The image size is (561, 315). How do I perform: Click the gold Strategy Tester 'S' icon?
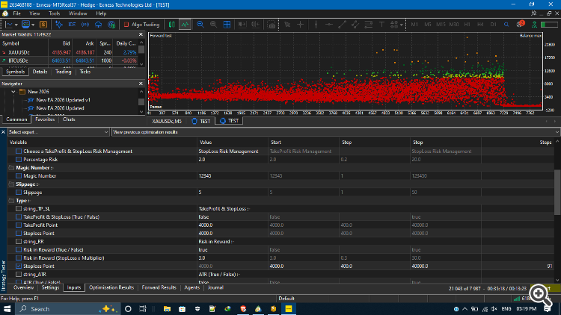(43, 25)
